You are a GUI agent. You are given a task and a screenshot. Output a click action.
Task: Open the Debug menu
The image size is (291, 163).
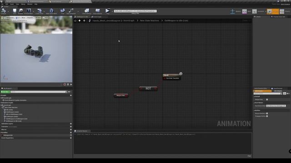(23, 4)
